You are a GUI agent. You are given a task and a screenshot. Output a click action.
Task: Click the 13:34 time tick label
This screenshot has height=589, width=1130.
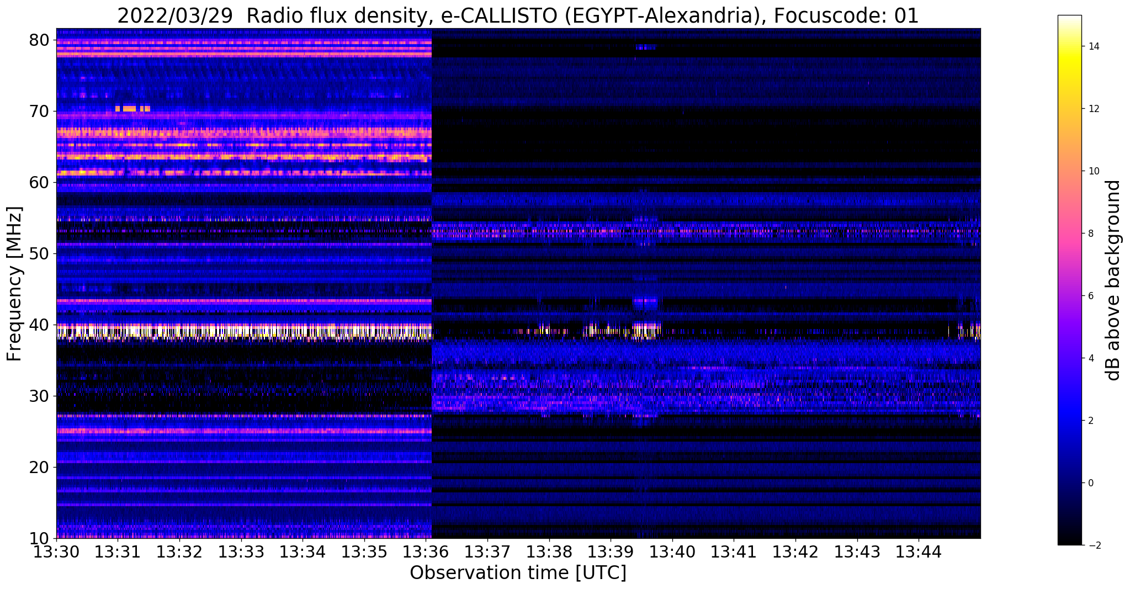tap(303, 551)
